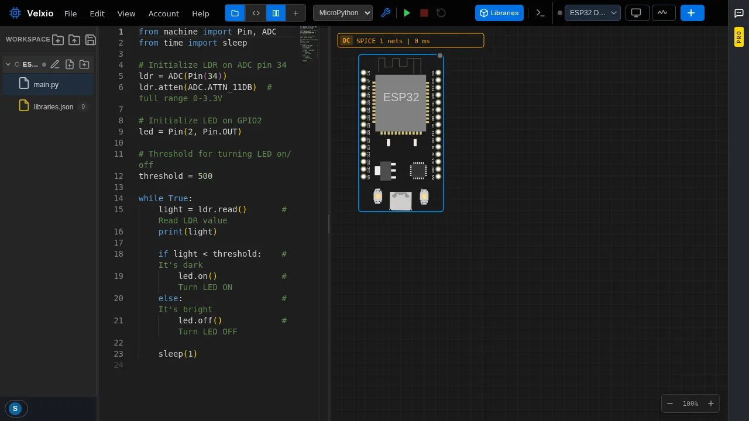Reset simulation with the circular arrow icon

click(x=441, y=13)
